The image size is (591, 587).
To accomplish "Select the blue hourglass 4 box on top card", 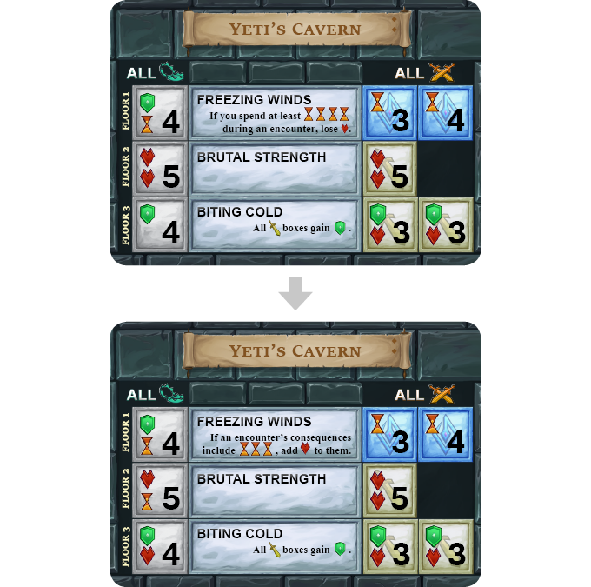I will click(x=445, y=113).
